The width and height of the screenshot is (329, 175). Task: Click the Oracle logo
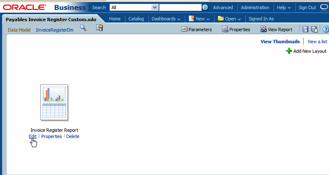[24, 7]
